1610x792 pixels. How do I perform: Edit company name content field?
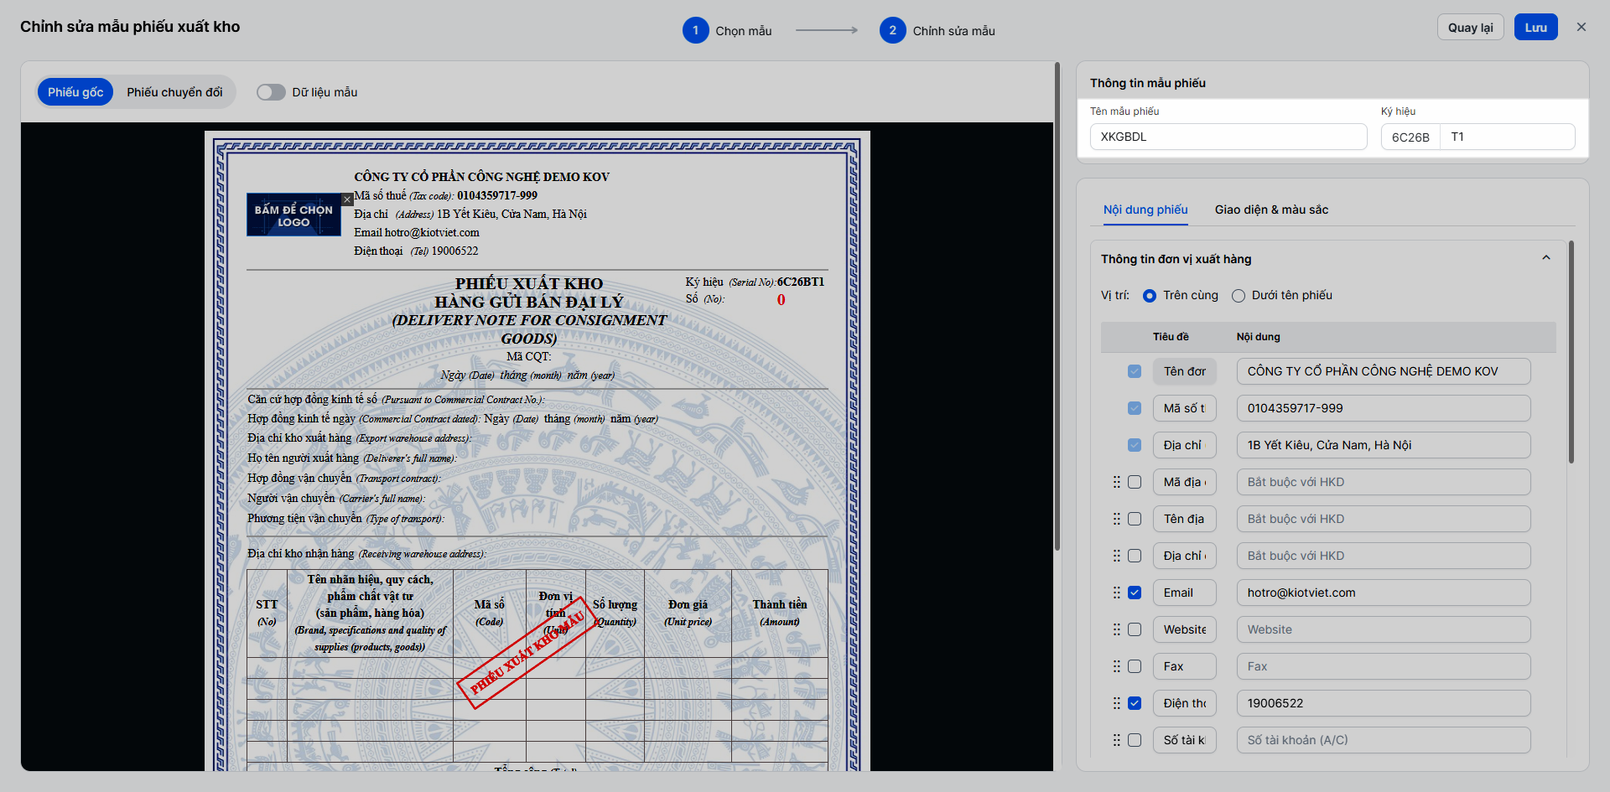[x=1384, y=371]
